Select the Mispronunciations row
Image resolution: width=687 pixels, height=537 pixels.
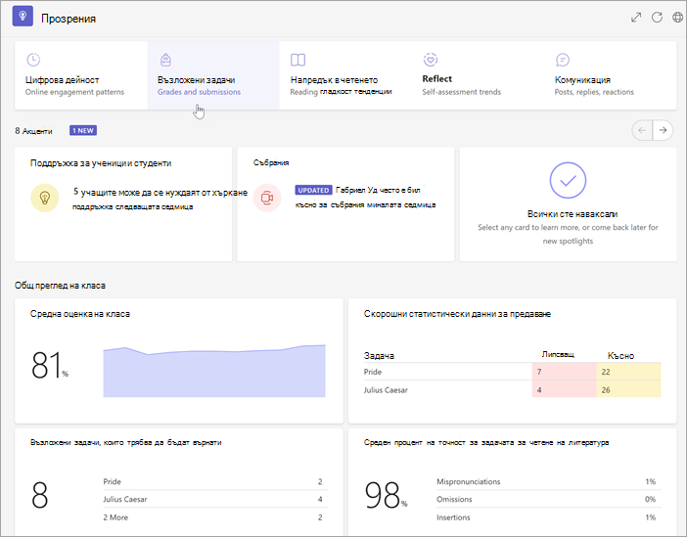point(549,481)
